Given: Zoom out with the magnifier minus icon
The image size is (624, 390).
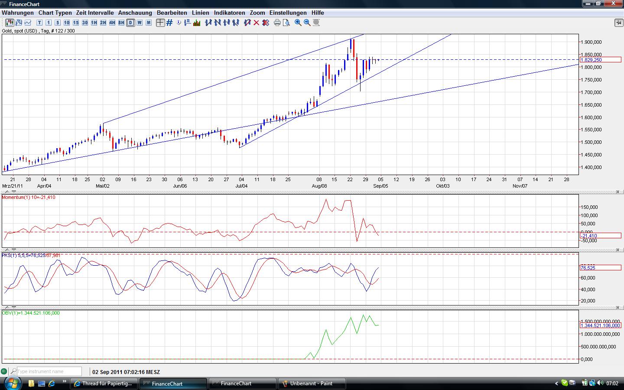Looking at the screenshot, I should (x=307, y=23).
